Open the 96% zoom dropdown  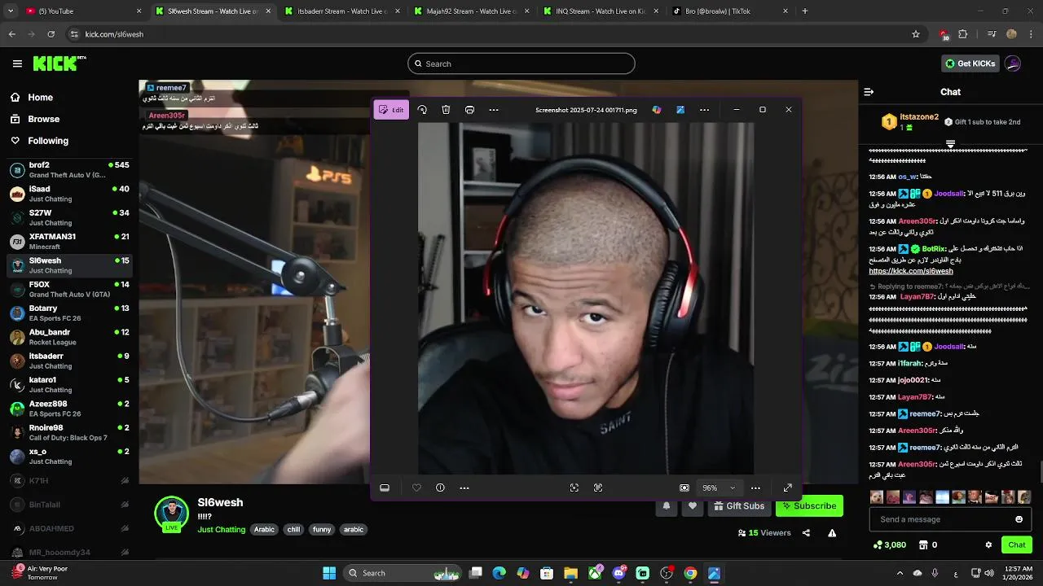(719, 488)
